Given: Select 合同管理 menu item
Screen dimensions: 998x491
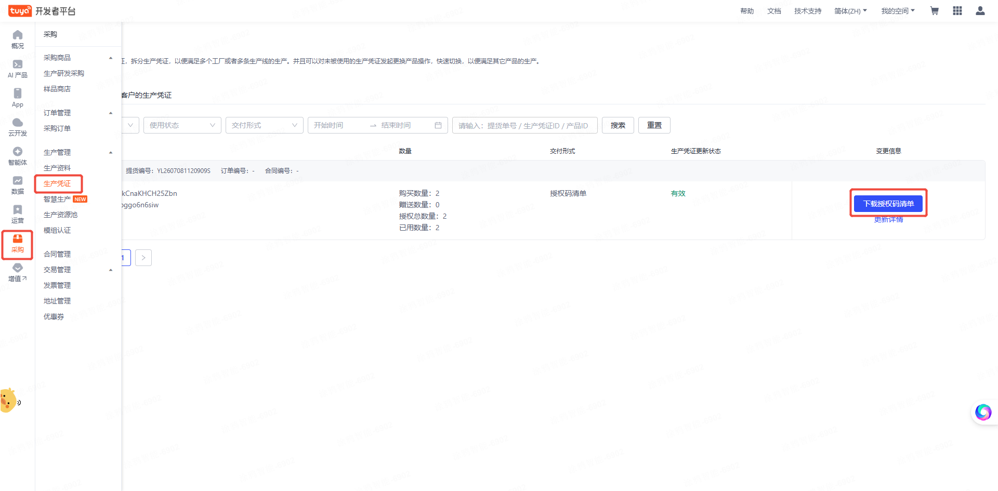Looking at the screenshot, I should tap(57, 254).
